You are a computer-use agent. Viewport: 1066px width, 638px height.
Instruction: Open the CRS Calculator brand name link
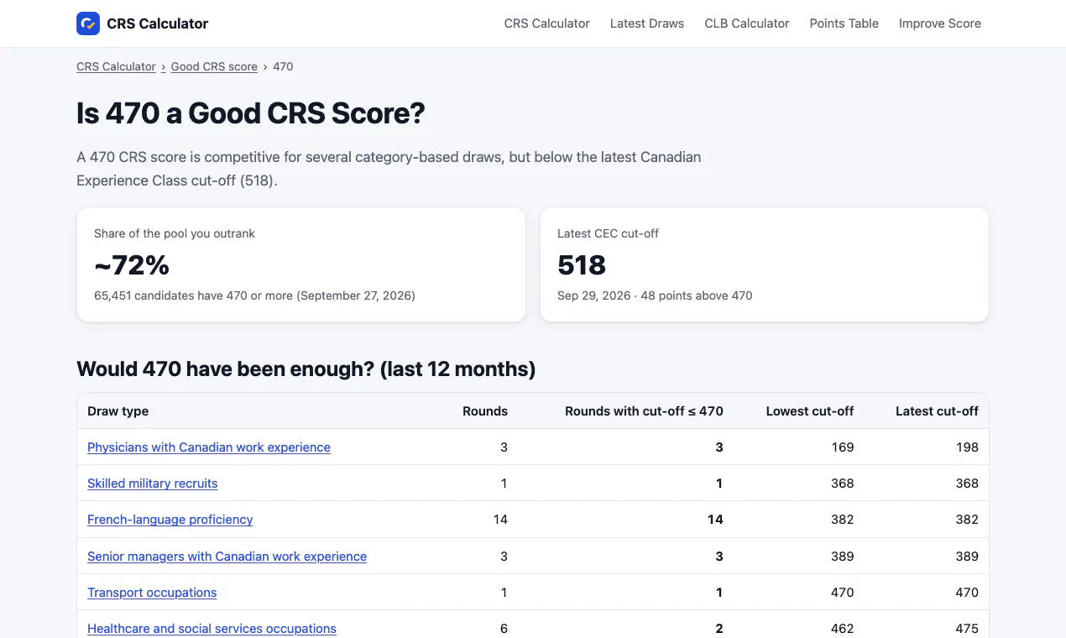(x=158, y=24)
